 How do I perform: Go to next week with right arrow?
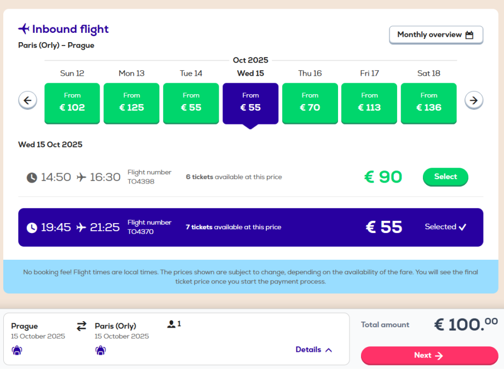tap(474, 100)
